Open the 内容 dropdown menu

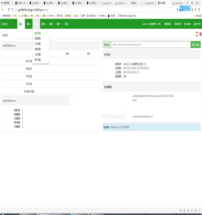tap(52, 24)
